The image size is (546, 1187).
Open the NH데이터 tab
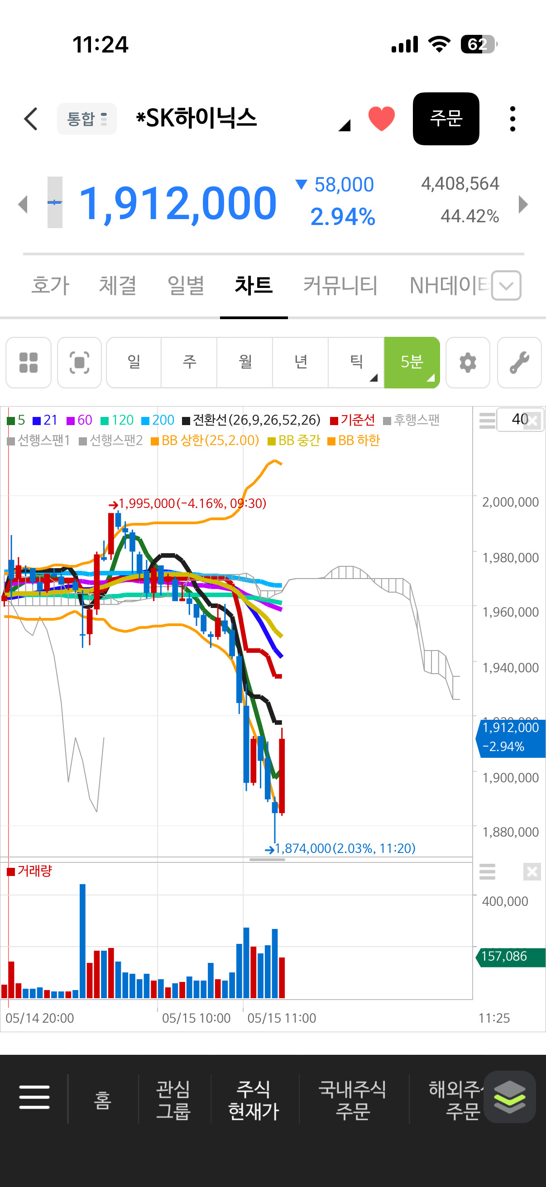(x=449, y=285)
